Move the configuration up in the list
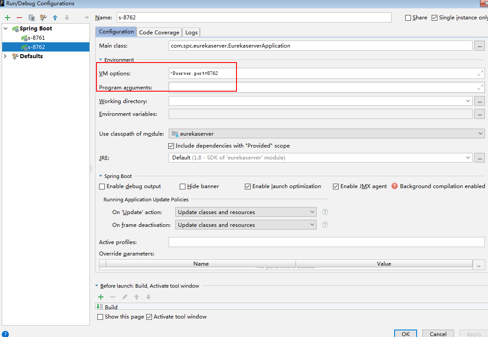The image size is (488, 337). pos(55,18)
